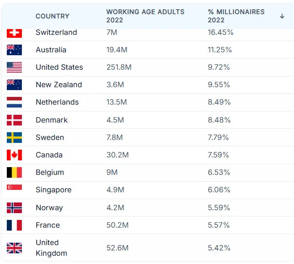Click the Australia flag icon
The width and height of the screenshot is (294, 264).
coord(14,50)
